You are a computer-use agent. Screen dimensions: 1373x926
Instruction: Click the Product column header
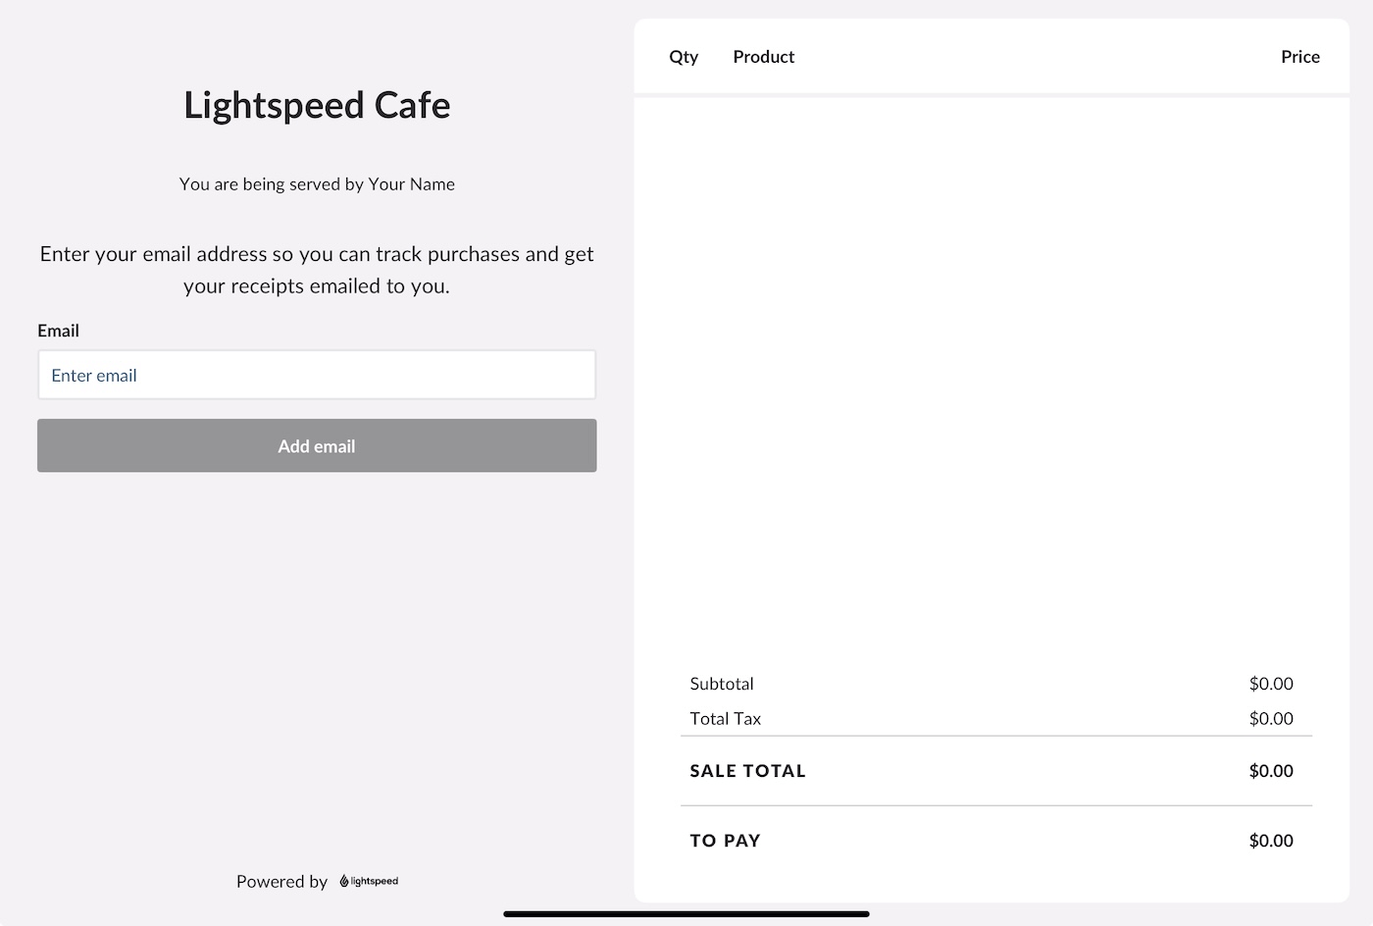coord(763,56)
